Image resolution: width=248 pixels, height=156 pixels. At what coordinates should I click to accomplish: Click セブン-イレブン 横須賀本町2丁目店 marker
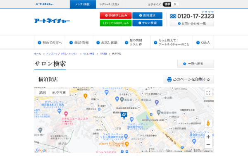coord(59,111)
